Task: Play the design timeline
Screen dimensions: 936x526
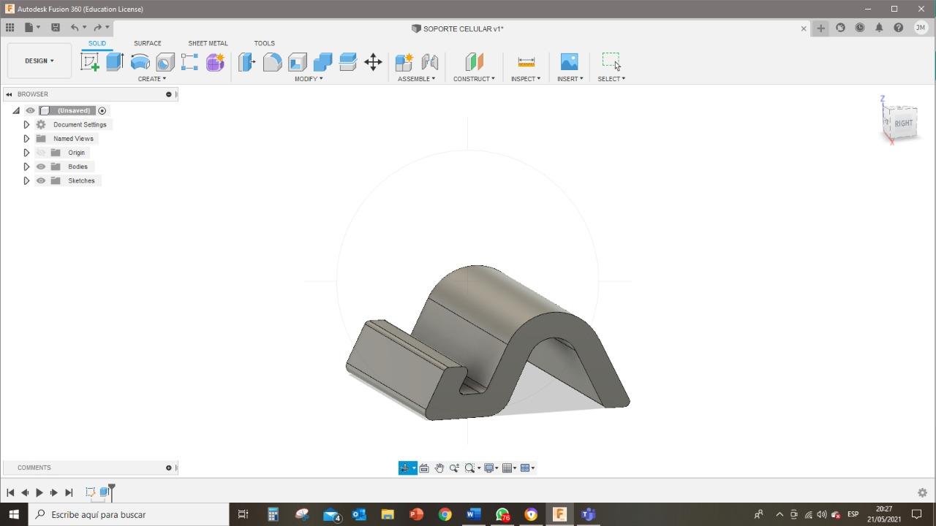Action: (39, 492)
